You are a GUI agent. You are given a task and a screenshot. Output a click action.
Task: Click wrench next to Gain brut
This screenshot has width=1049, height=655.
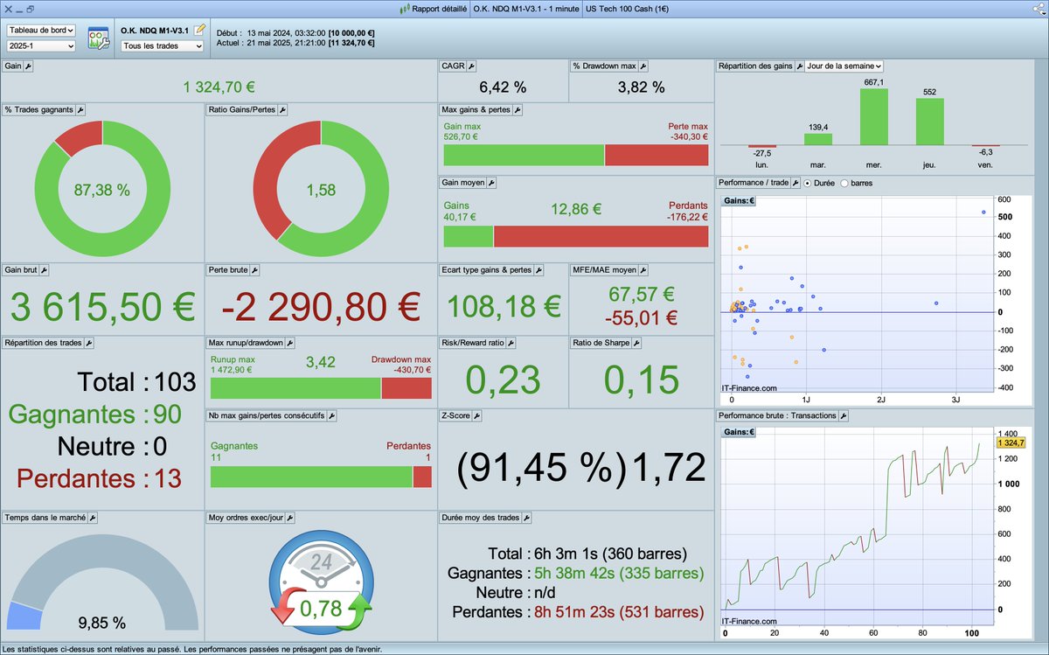coord(45,270)
